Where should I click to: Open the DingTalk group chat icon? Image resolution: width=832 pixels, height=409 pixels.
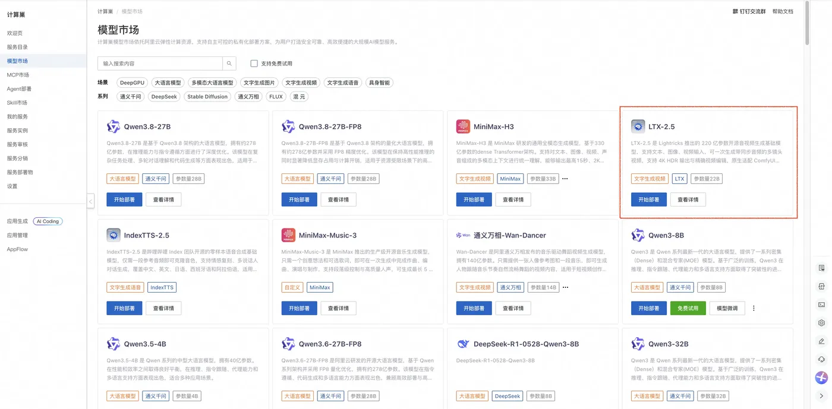pyautogui.click(x=736, y=11)
